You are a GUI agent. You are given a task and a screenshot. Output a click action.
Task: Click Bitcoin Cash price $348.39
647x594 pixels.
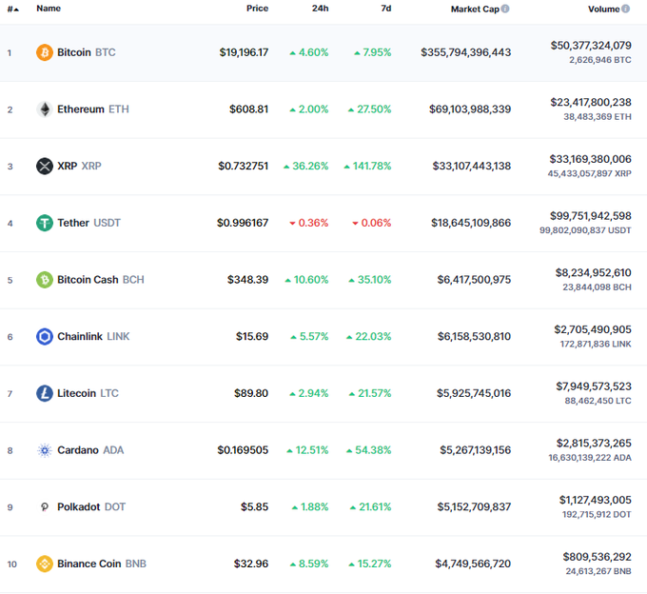(248, 280)
